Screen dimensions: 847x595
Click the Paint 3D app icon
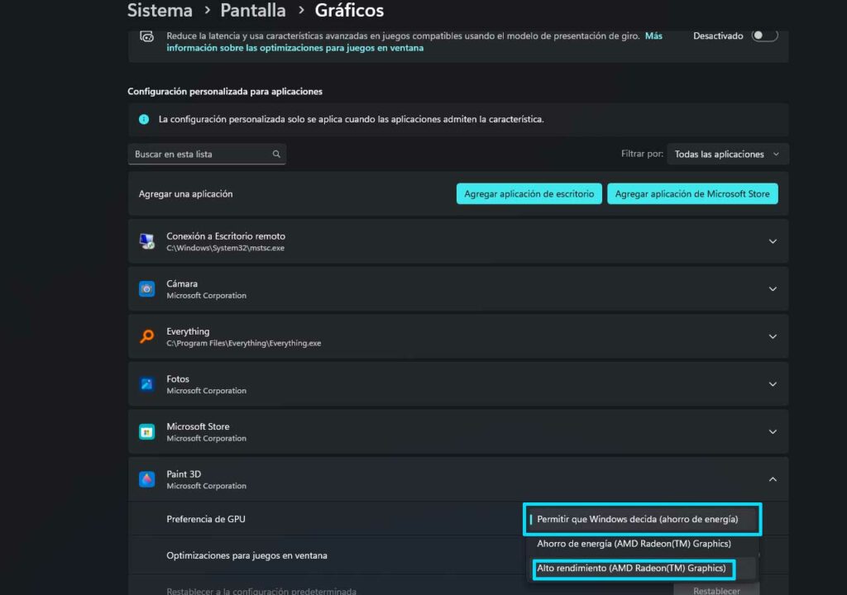tap(146, 479)
